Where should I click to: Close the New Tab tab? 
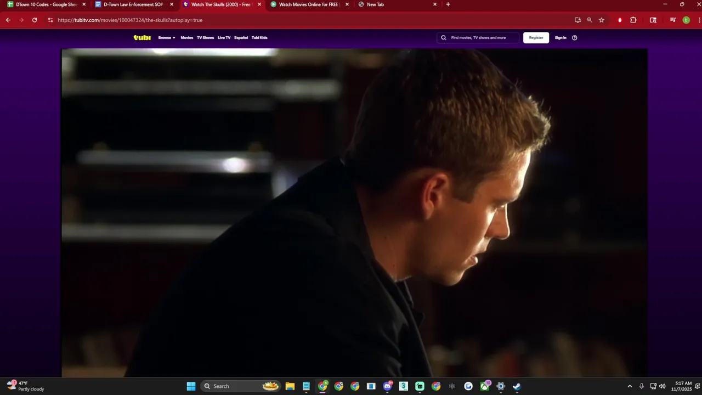435,4
